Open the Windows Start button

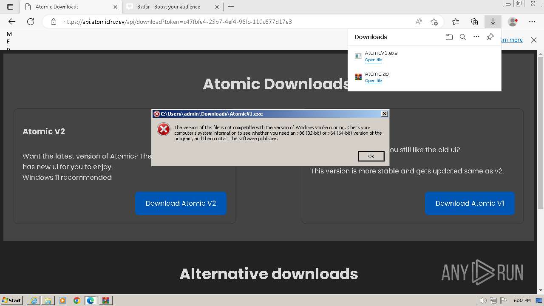[12, 300]
